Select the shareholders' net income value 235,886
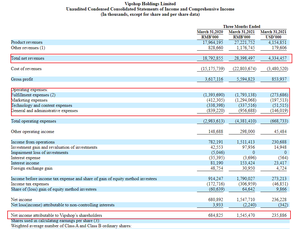Viewport: 294px width, 229px height. [279, 216]
